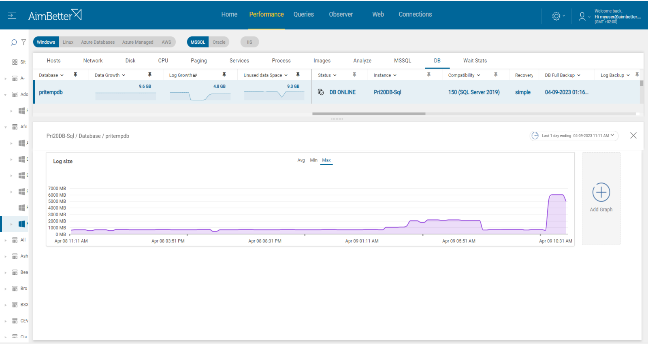Expand the Bea group in sidebar
The height and width of the screenshot is (344, 648).
click(x=5, y=273)
